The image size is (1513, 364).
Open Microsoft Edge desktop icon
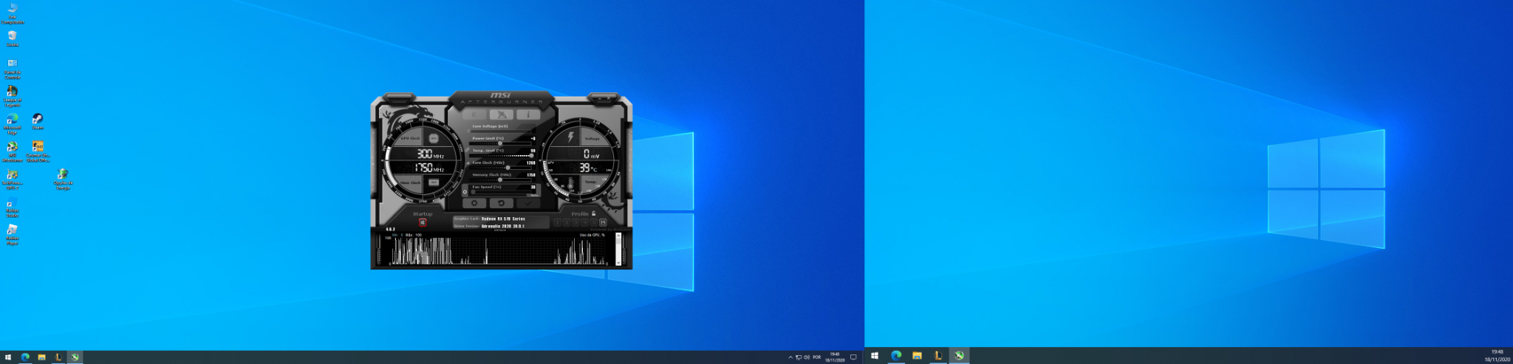point(13,123)
